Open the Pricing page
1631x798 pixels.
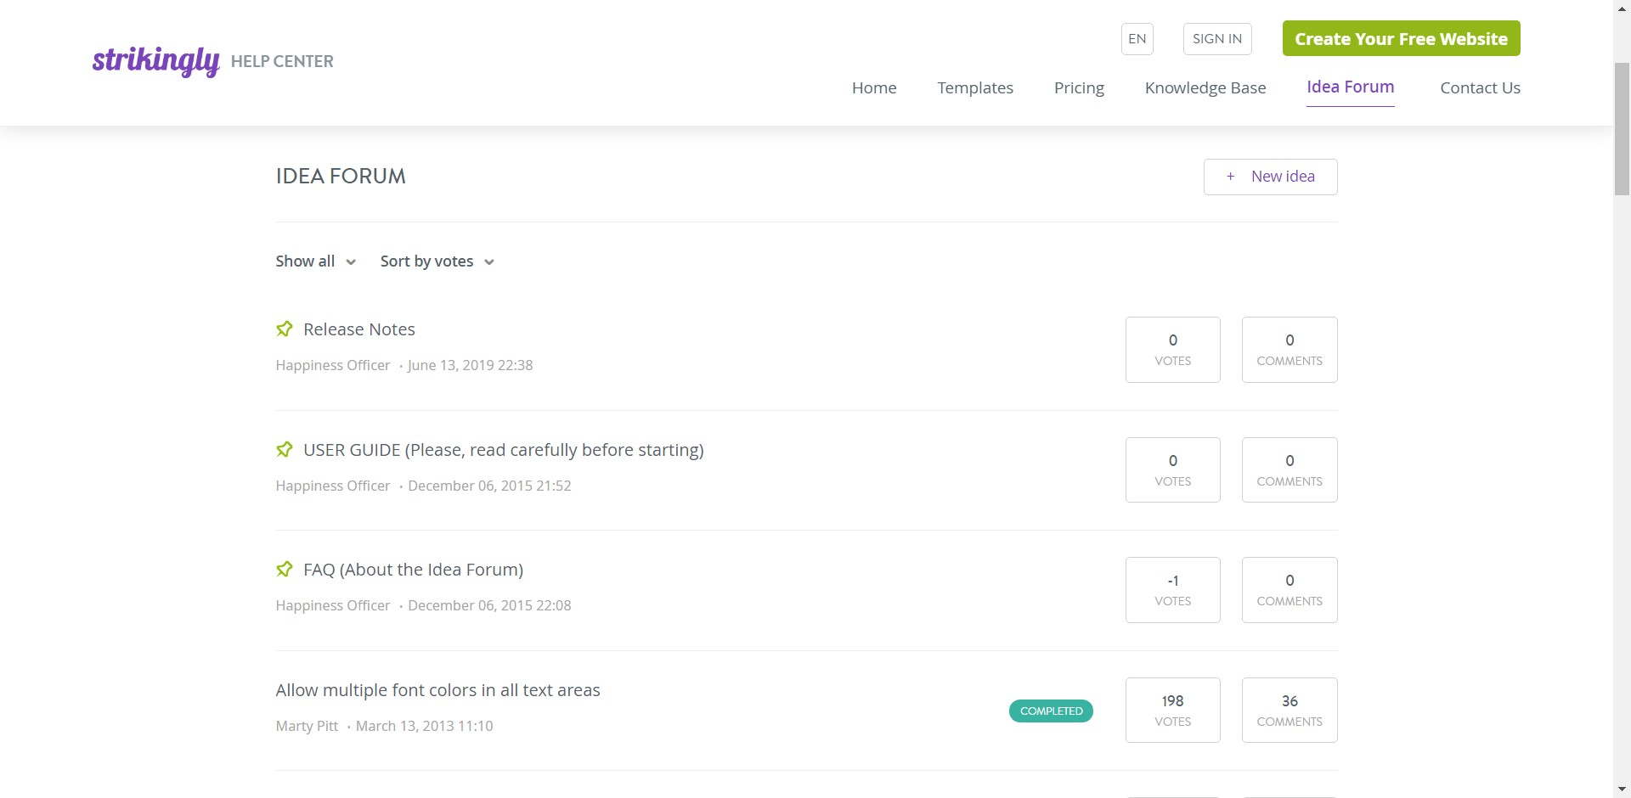[1078, 87]
